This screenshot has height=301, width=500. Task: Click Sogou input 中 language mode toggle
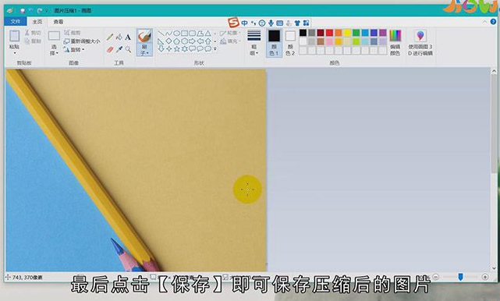click(x=245, y=23)
